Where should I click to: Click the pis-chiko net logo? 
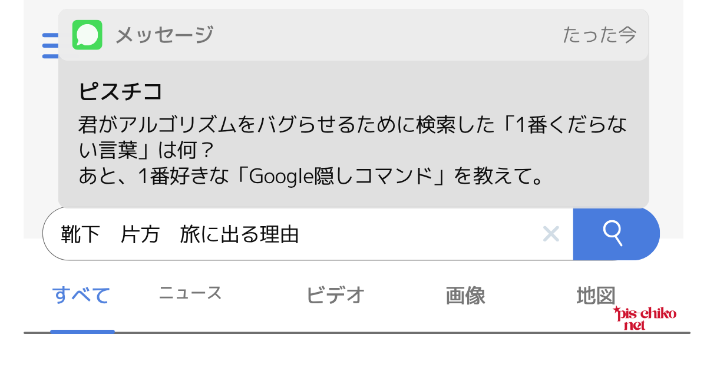tap(645, 318)
